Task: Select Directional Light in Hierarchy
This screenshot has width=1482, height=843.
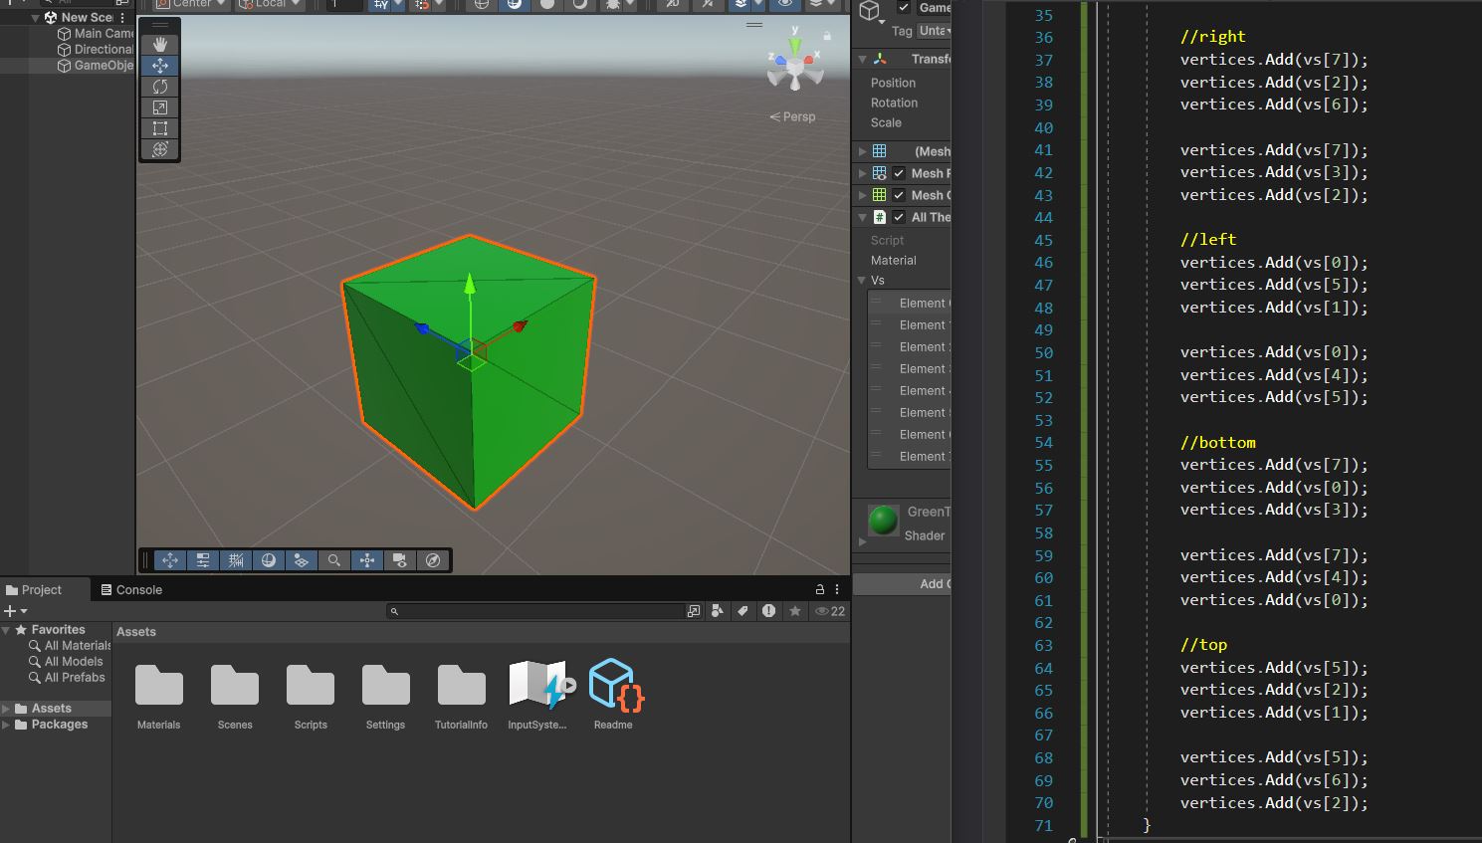Action: [96, 49]
